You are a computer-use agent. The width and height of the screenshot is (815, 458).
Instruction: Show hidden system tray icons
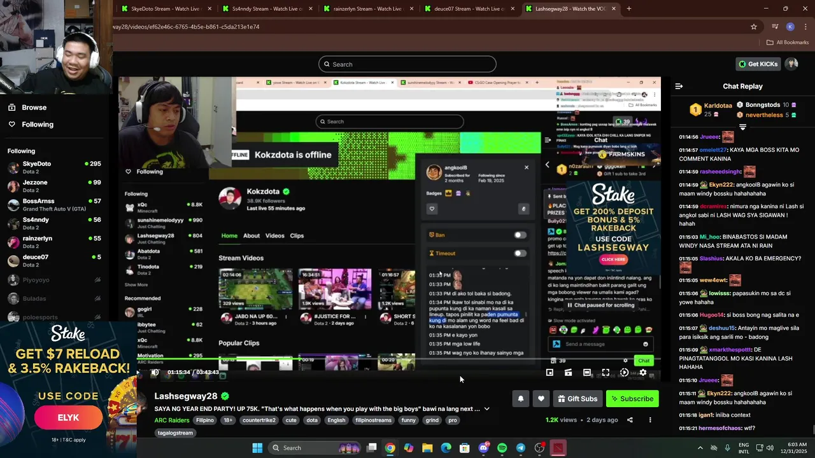(700, 448)
